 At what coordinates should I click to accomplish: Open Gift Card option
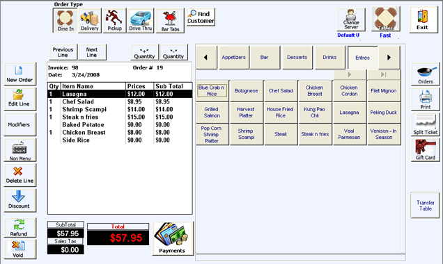tap(425, 150)
